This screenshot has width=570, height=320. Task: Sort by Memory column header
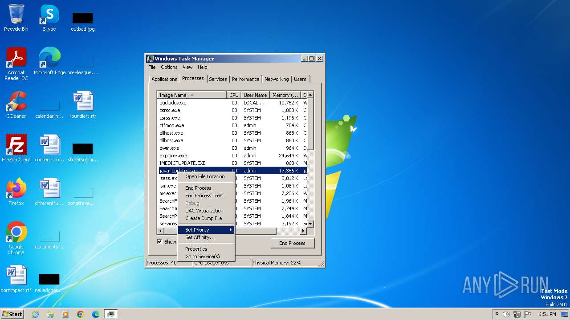285,95
